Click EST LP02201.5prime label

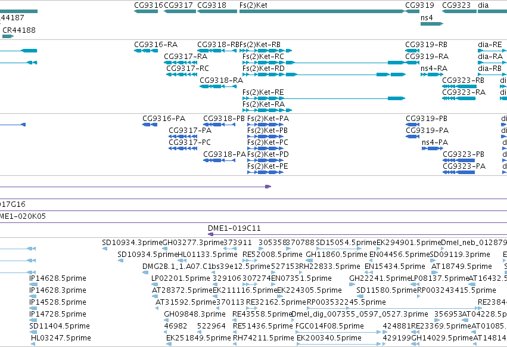coord(181,278)
